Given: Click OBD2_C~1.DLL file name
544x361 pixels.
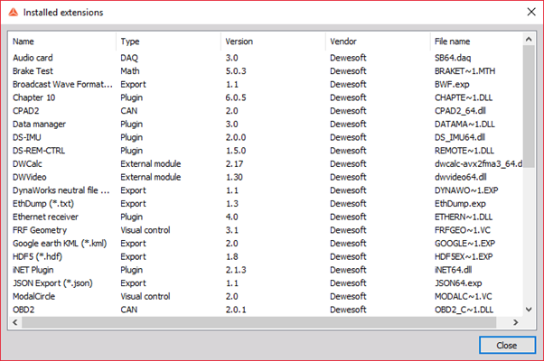Looking at the screenshot, I should (x=464, y=310).
